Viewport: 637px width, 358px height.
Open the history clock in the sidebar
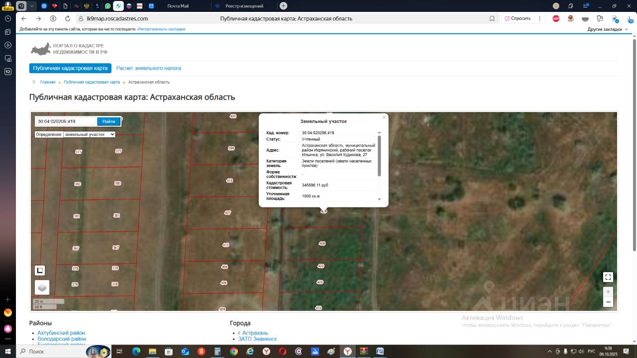coord(8,18)
